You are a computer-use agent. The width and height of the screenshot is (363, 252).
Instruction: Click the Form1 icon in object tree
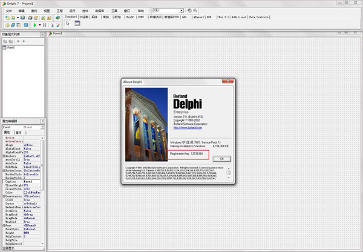5,47
